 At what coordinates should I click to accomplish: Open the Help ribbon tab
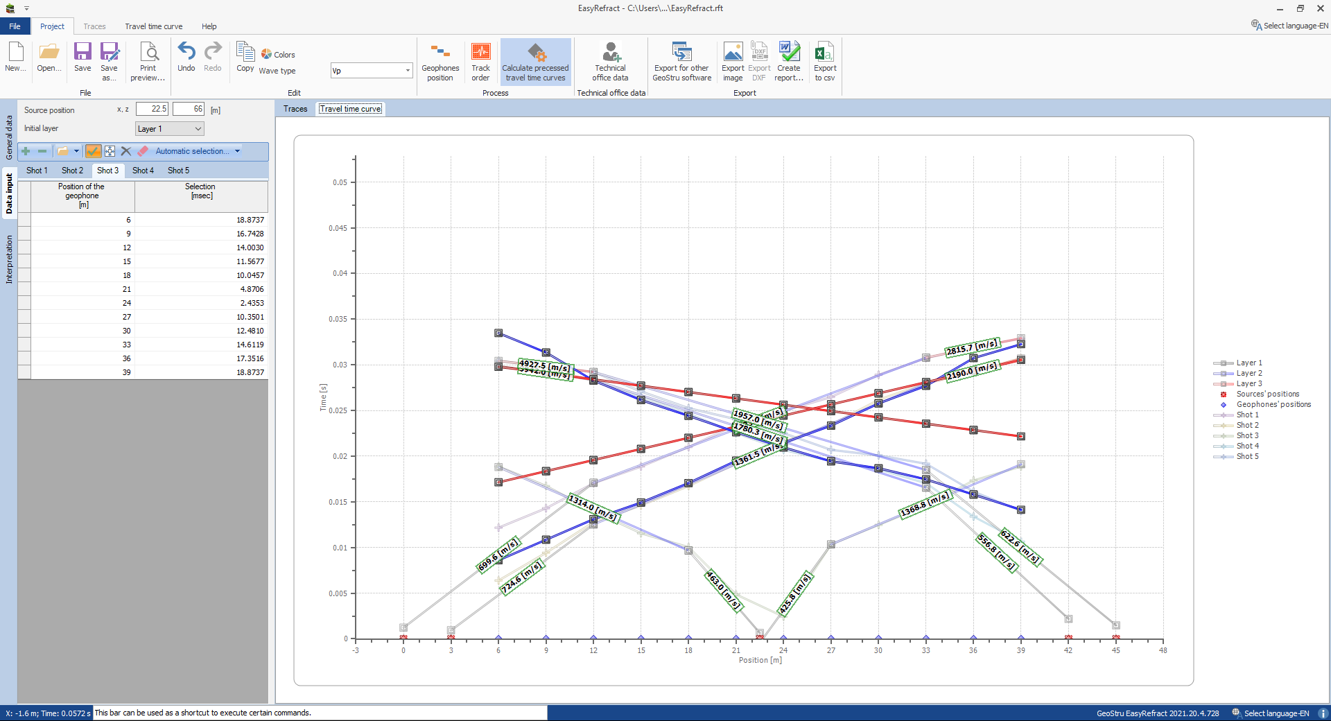coord(209,26)
